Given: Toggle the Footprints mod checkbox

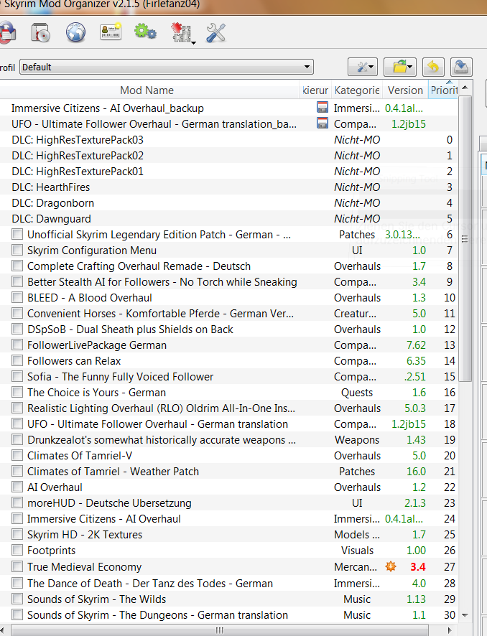Looking at the screenshot, I should click(x=17, y=551).
